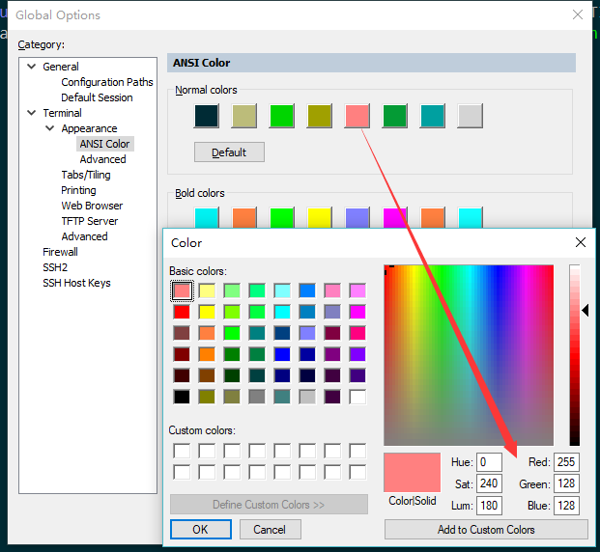Click the yellow bold color swatch
The height and width of the screenshot is (552, 600).
pyautogui.click(x=319, y=217)
